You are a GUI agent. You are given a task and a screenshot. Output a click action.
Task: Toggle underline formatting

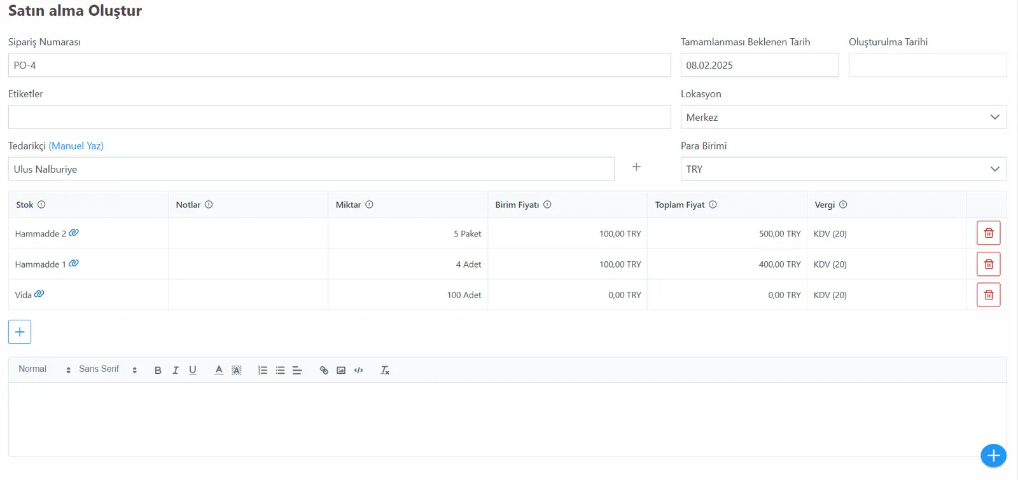point(193,370)
